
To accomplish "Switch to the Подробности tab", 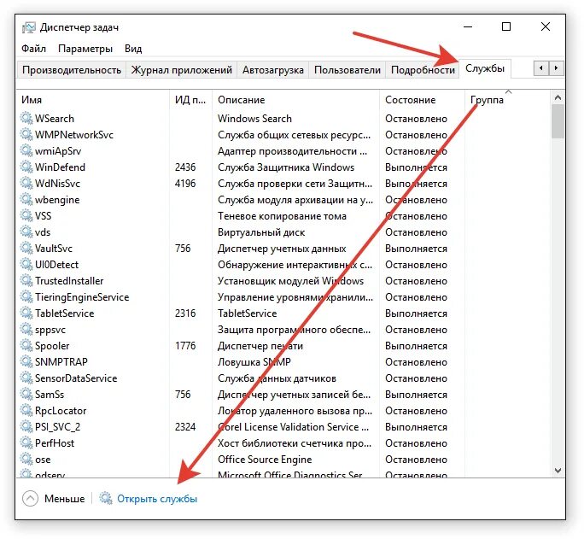I will pos(423,70).
